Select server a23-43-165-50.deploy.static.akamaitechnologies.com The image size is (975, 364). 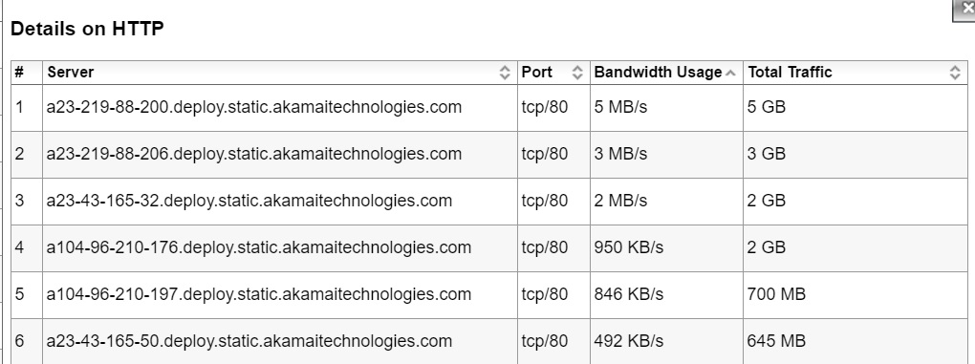pyautogui.click(x=249, y=341)
